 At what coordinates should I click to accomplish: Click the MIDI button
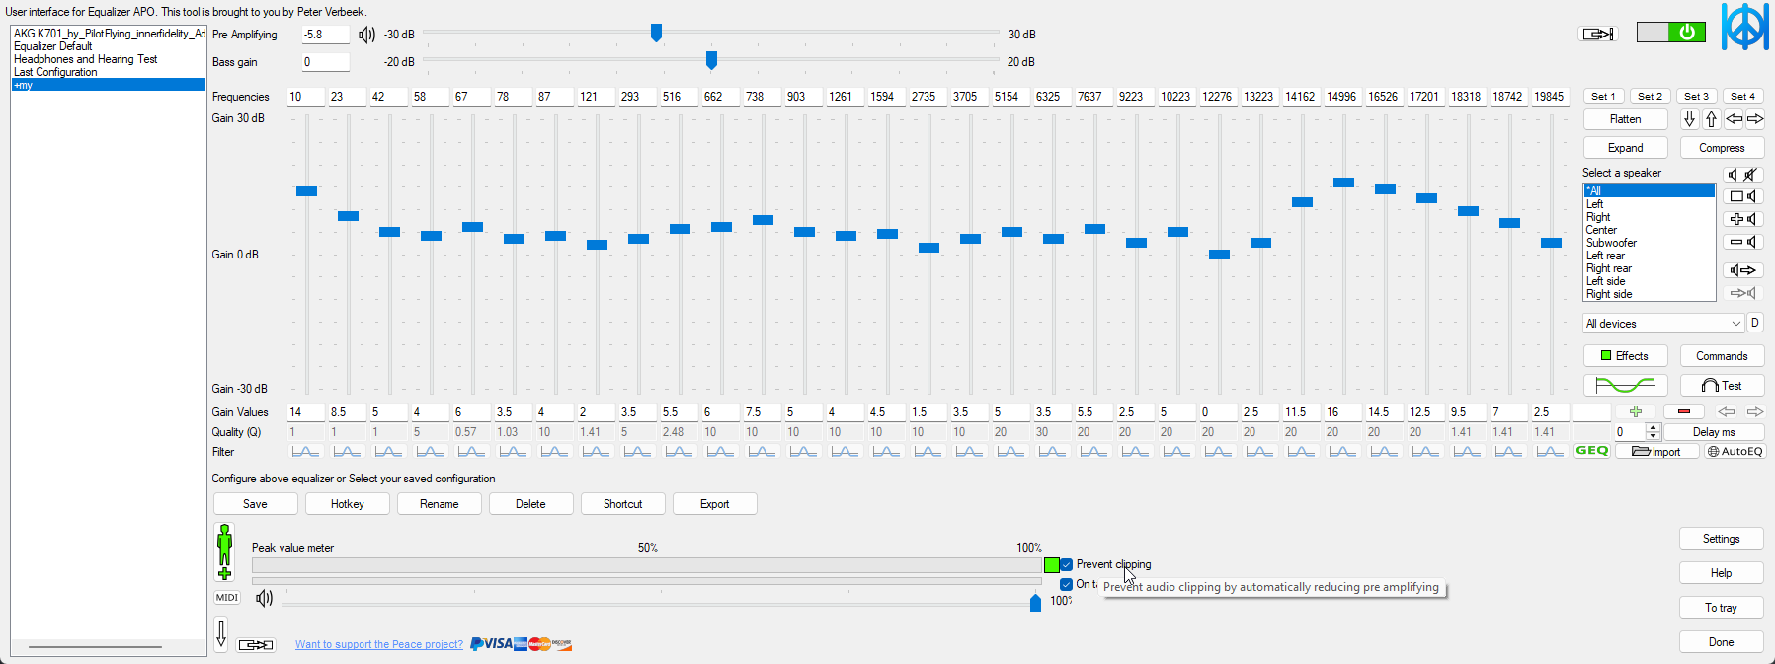[x=226, y=598]
